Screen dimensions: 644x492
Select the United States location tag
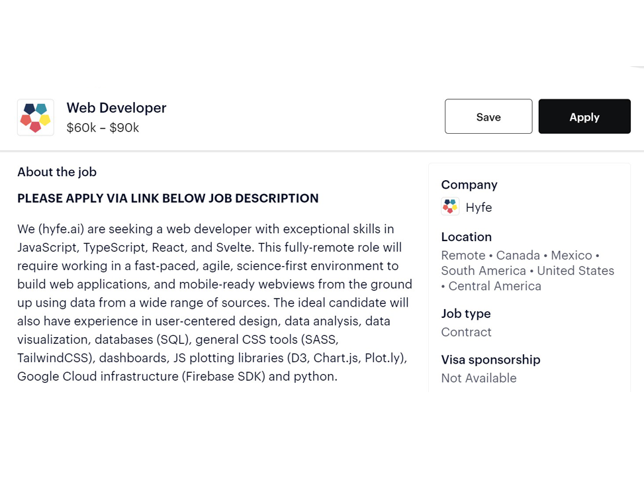pyautogui.click(x=575, y=270)
